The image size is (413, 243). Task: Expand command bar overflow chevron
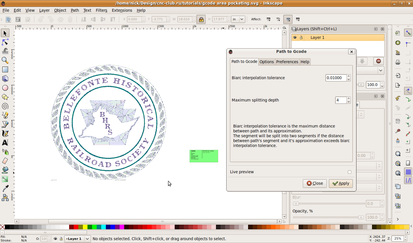(398, 219)
